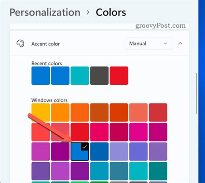Click the Colors page title

pos(111,13)
